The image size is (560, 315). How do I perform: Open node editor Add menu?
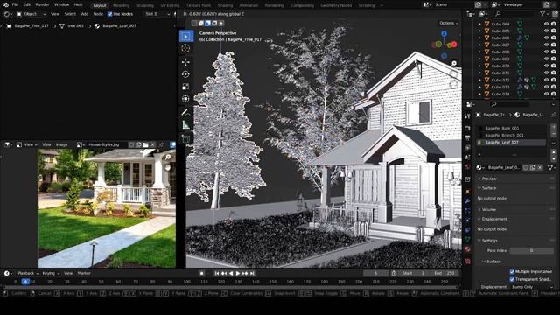click(x=85, y=14)
